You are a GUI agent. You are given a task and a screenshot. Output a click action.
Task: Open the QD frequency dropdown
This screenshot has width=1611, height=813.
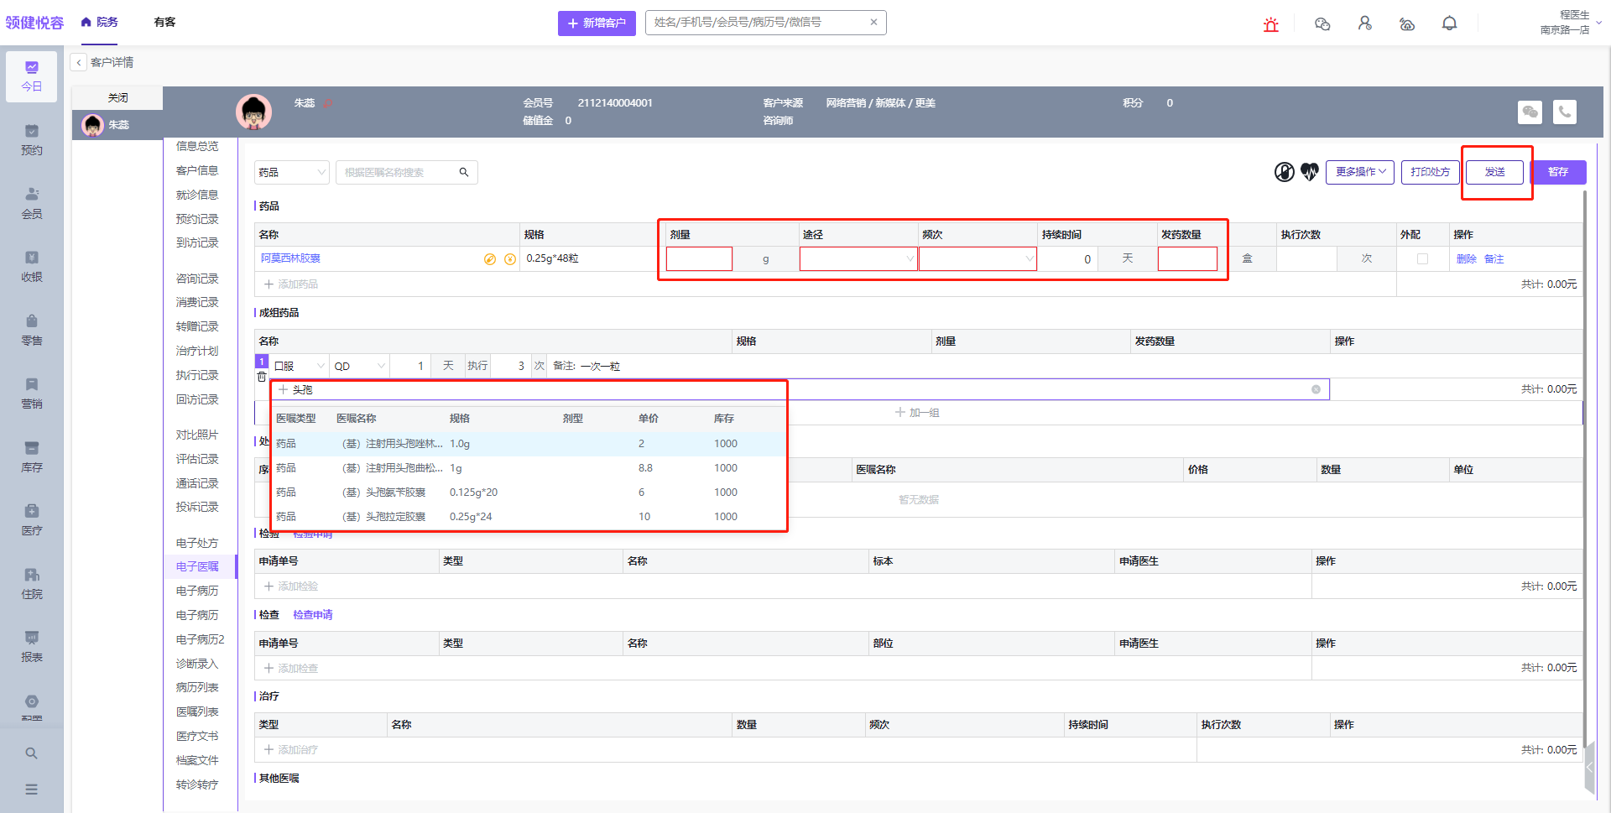(359, 366)
